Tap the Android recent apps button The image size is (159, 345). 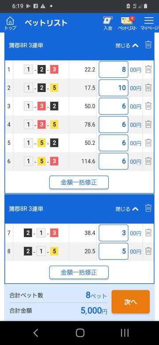tap(125, 333)
